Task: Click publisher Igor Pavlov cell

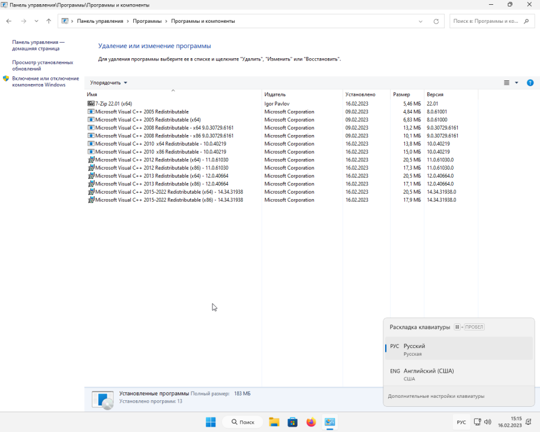Action: tap(277, 104)
